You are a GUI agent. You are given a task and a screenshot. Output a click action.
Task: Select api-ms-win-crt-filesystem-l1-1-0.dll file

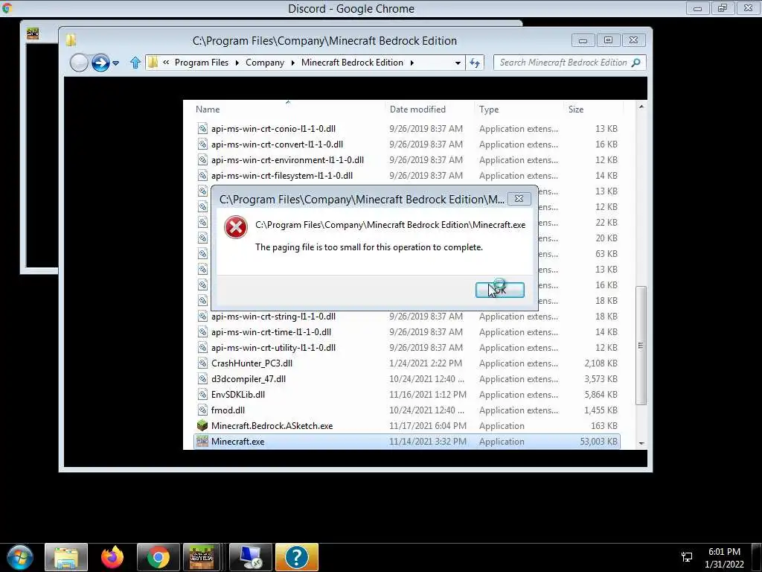click(x=282, y=176)
